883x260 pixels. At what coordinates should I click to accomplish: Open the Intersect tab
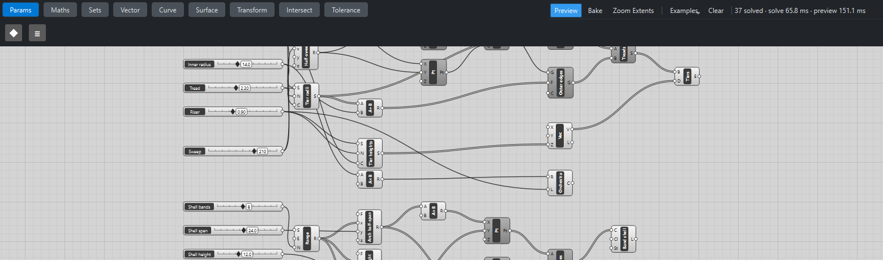[x=299, y=10]
